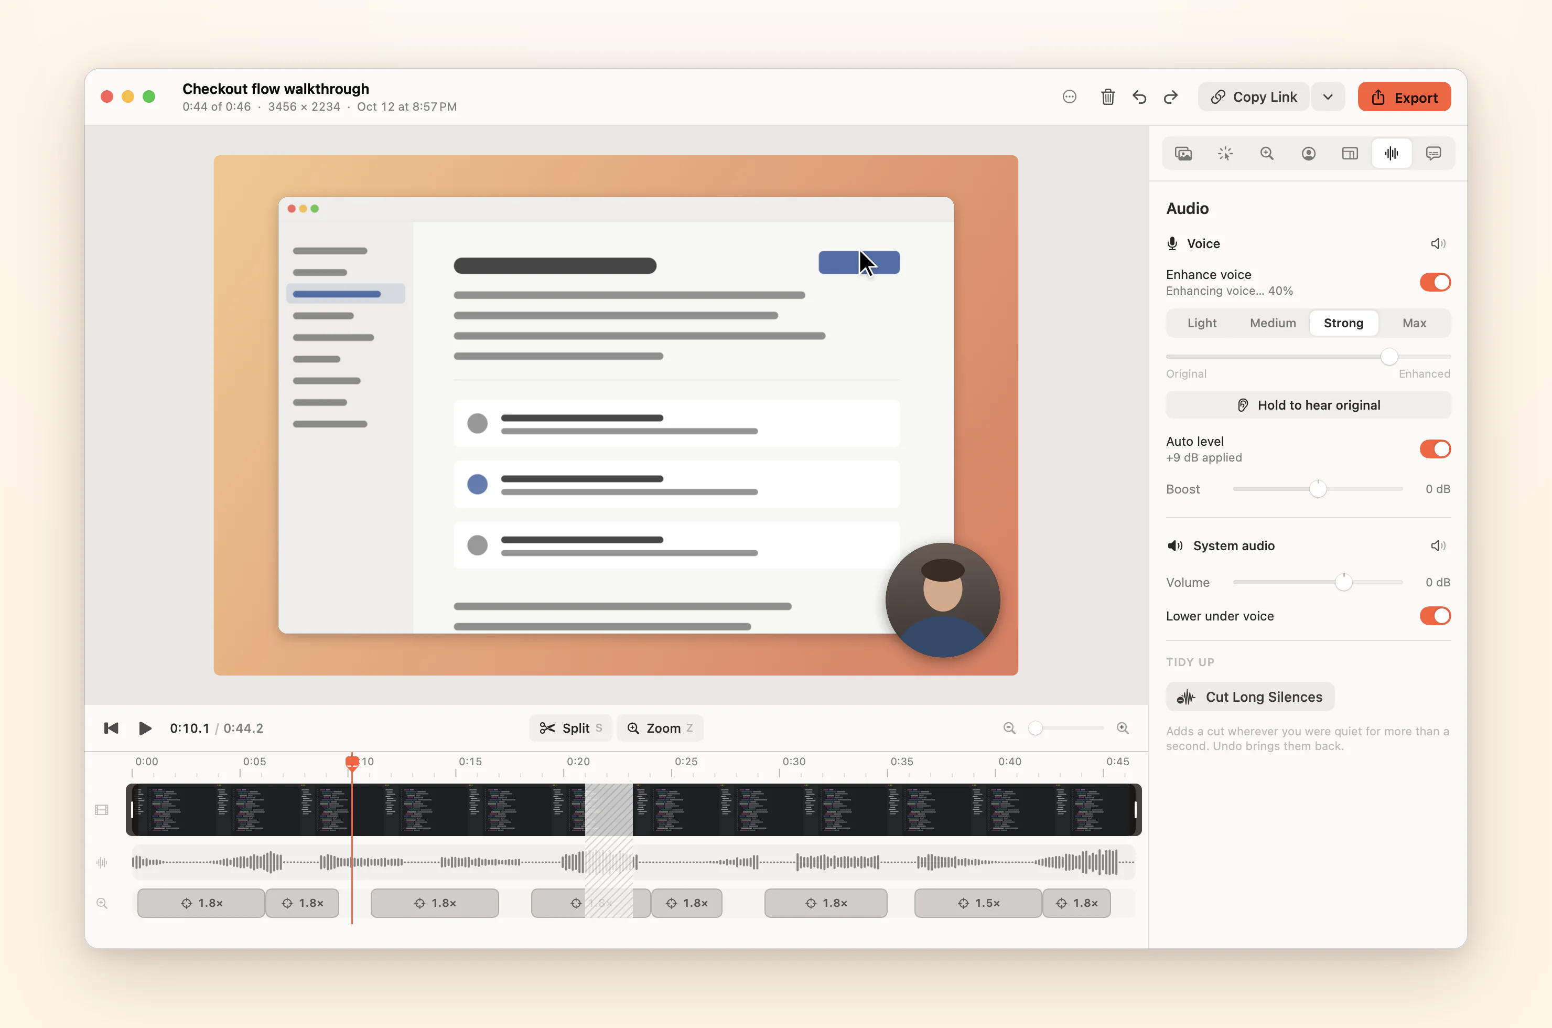The width and height of the screenshot is (1552, 1028).
Task: Undo the last edit
Action: pos(1139,97)
